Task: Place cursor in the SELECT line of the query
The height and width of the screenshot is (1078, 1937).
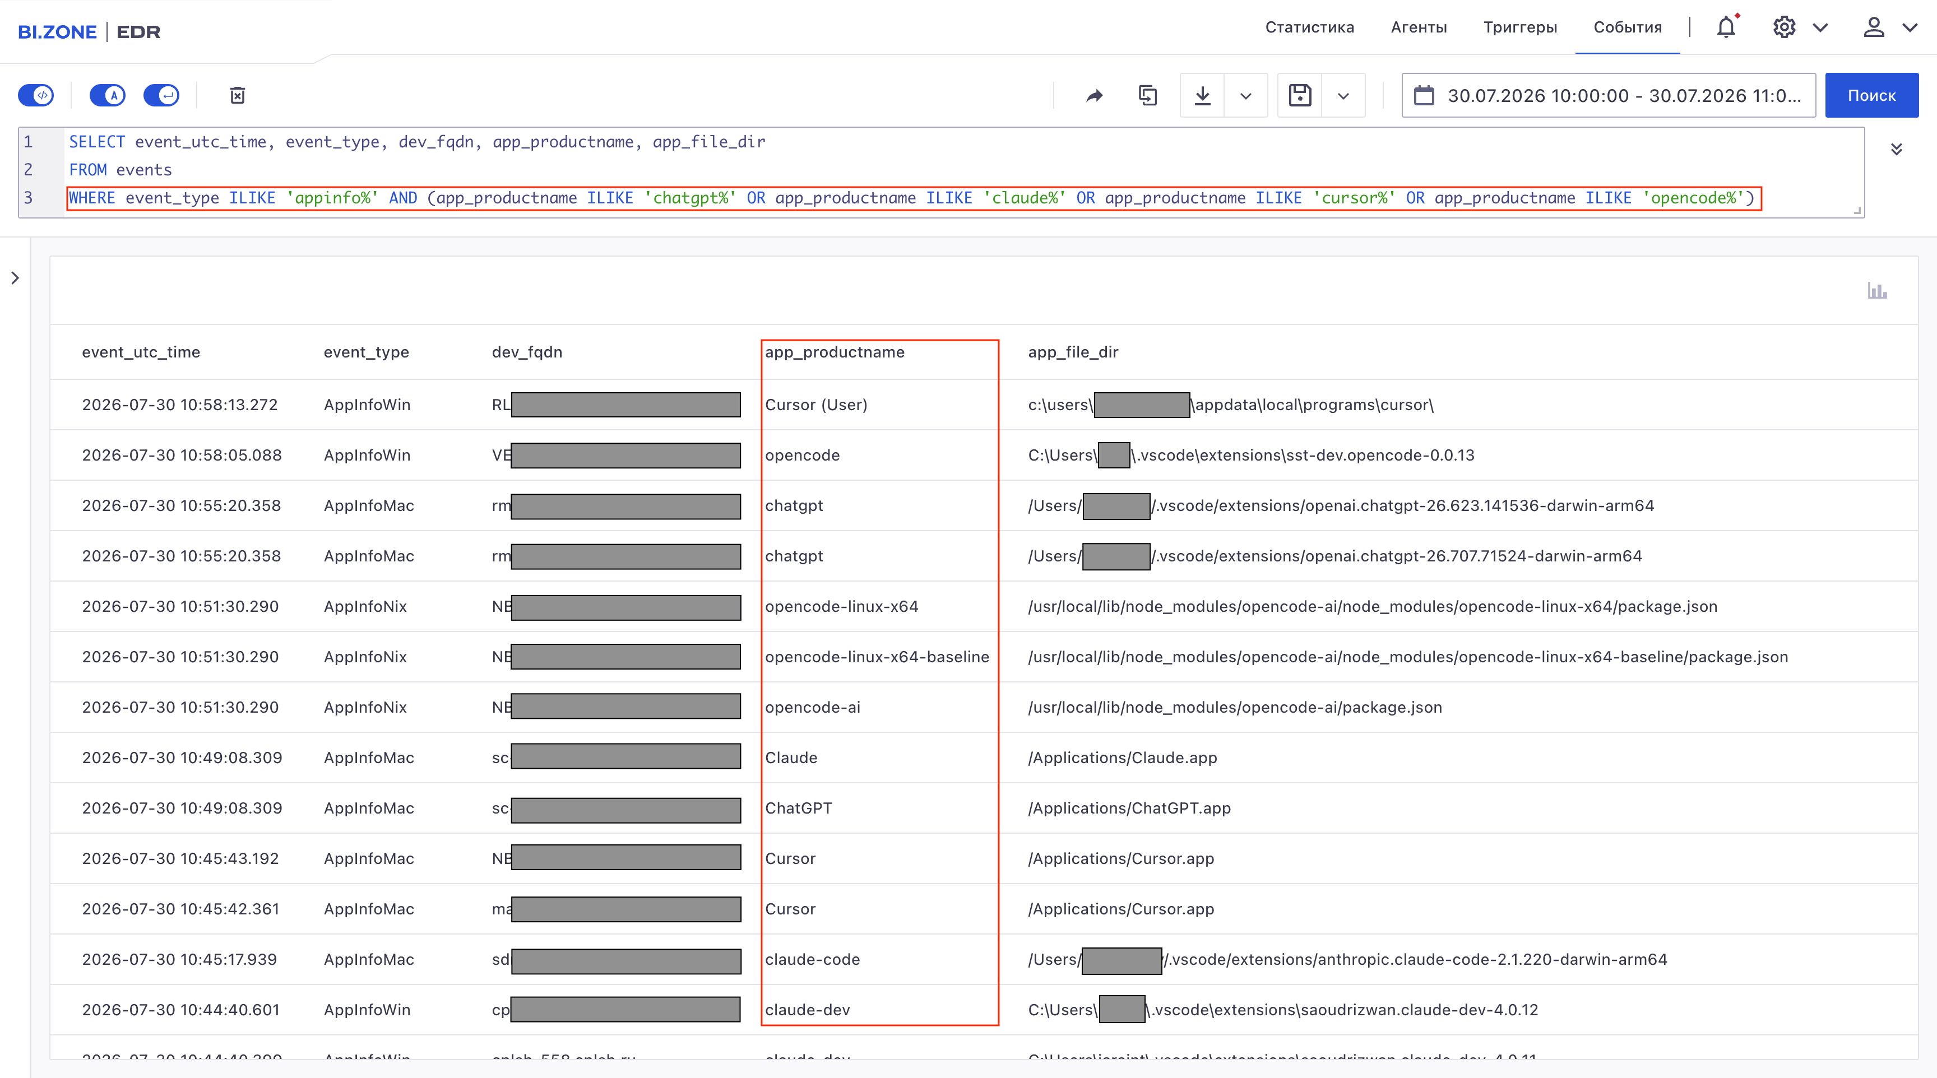Action: [418, 141]
